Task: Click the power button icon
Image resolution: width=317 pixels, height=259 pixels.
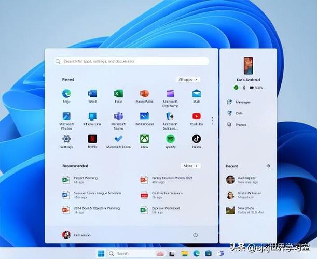Action: (x=195, y=235)
